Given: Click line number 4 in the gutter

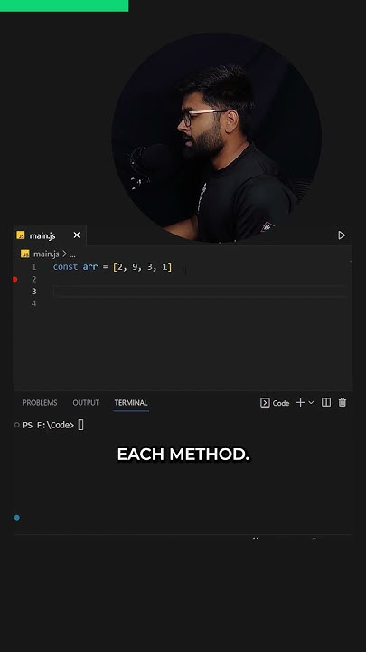Looking at the screenshot, I should coord(33,303).
